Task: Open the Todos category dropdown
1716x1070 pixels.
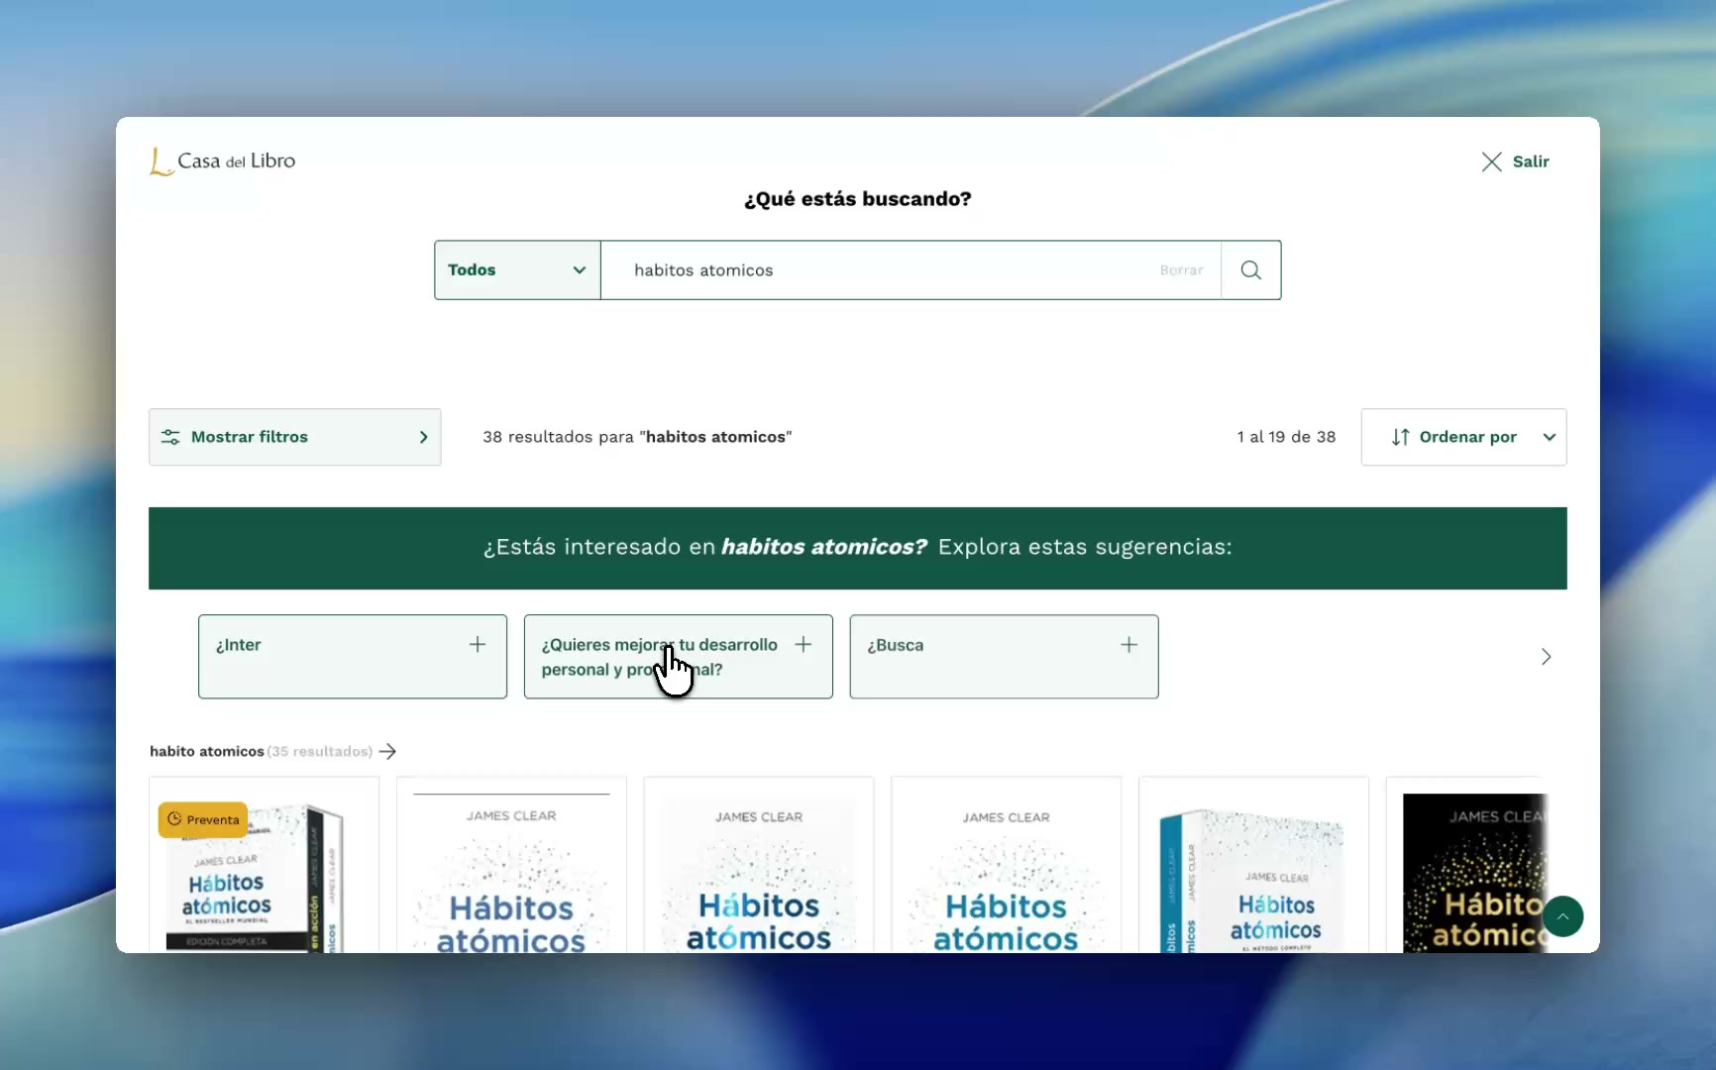Action: coord(517,270)
